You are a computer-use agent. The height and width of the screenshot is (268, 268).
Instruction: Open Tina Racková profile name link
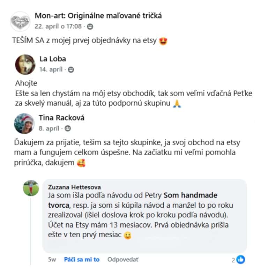point(61,118)
